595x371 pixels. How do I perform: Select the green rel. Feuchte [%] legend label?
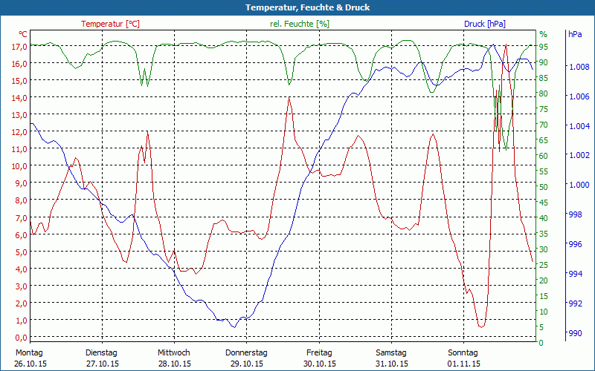(x=300, y=24)
